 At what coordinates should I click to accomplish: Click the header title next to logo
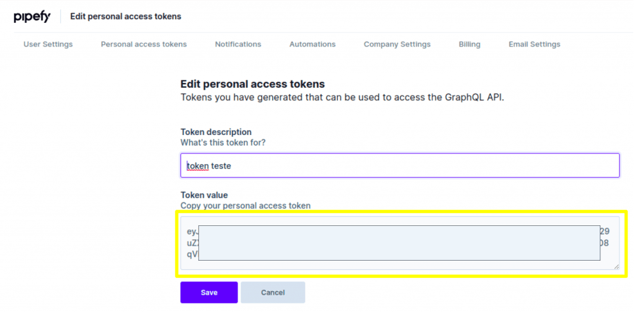click(126, 17)
